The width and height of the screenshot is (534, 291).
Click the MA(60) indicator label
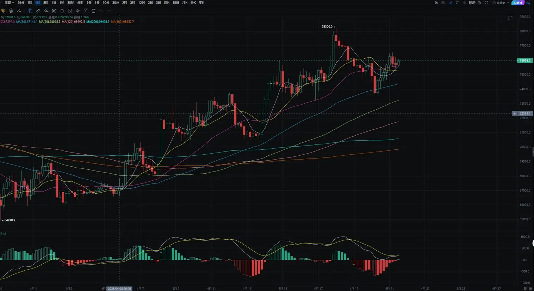pyautogui.click(x=27, y=22)
